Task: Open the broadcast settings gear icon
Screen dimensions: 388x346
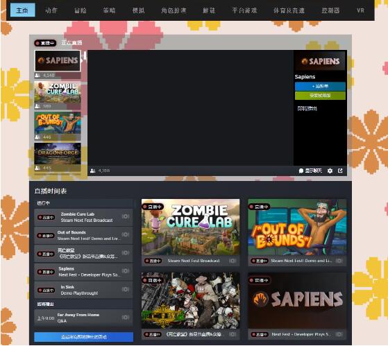Action: pyautogui.click(x=330, y=171)
